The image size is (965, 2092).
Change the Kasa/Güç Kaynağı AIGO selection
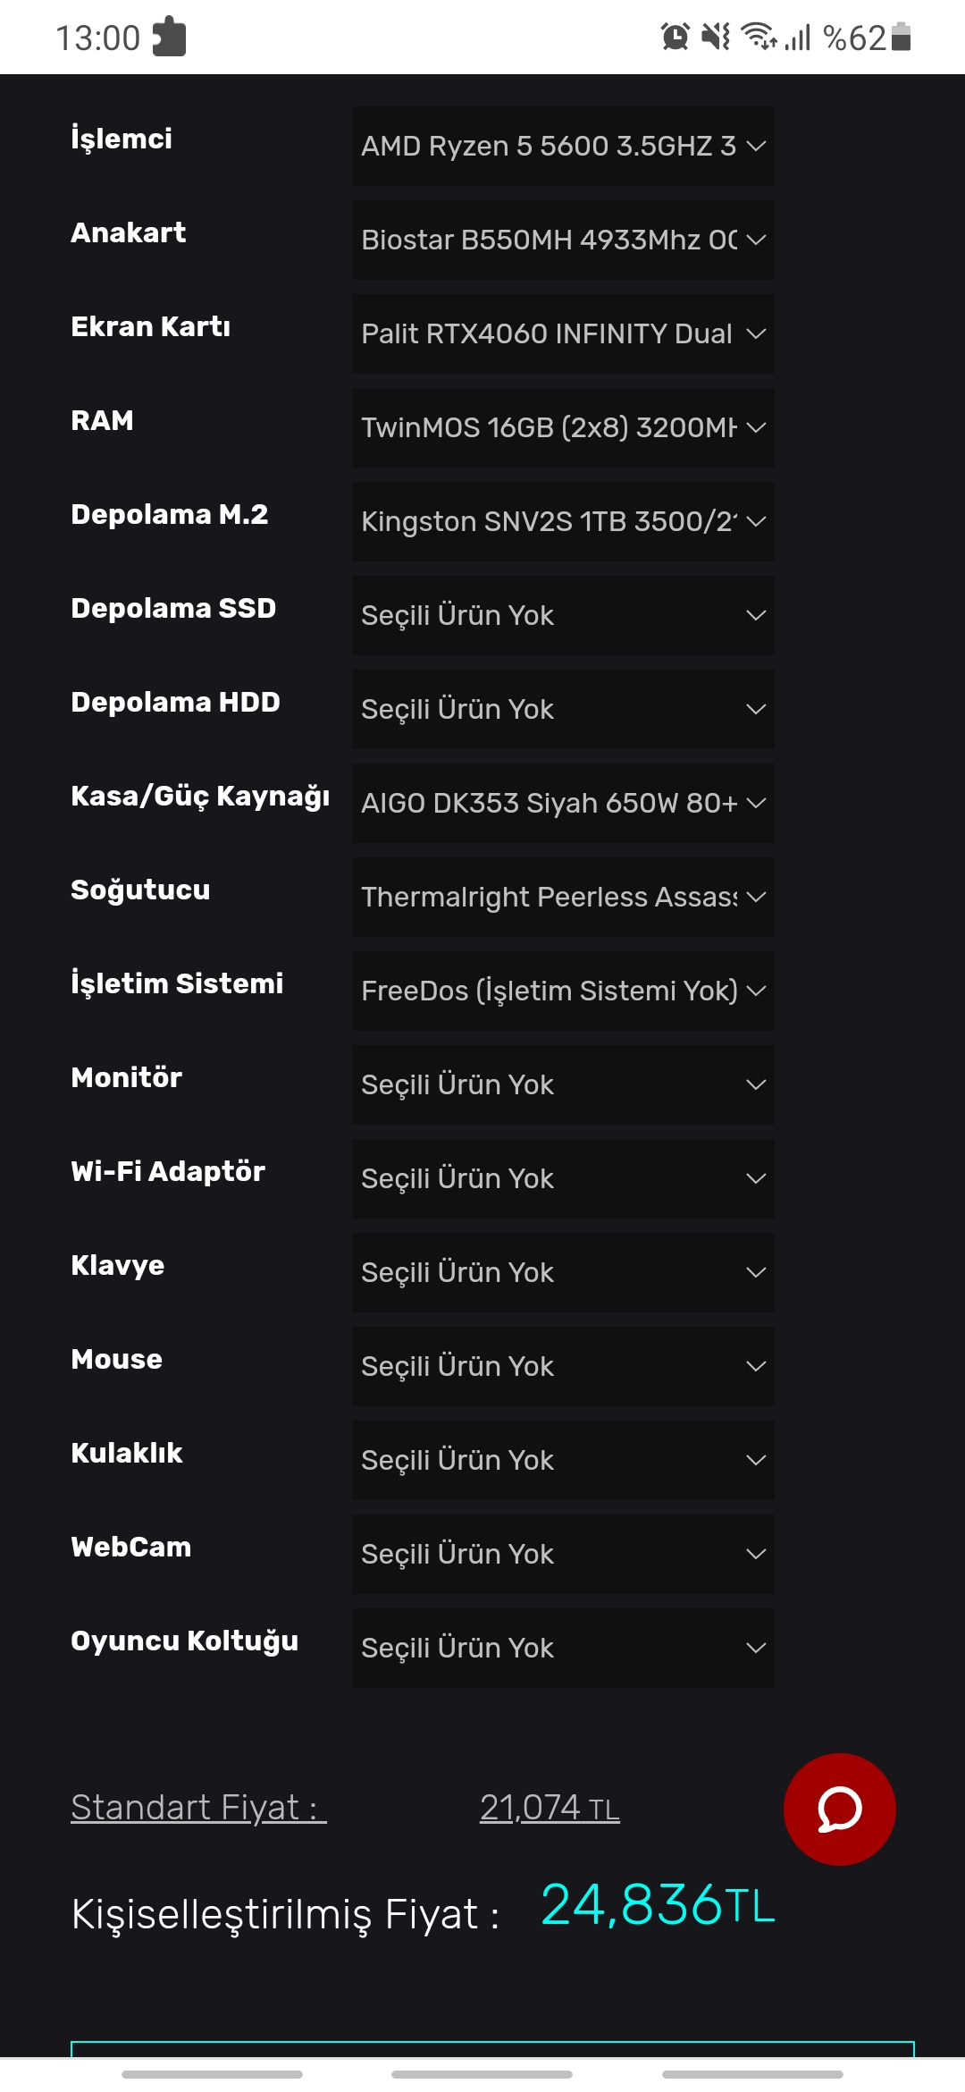tap(563, 803)
